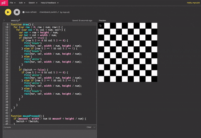201x138 pixels.
Task: Fold the if block at line 15
Action: tap(9, 41)
